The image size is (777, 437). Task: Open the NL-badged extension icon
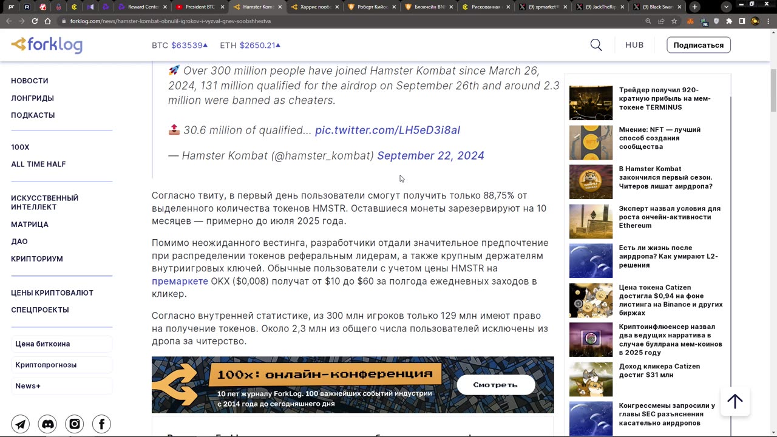tap(704, 21)
